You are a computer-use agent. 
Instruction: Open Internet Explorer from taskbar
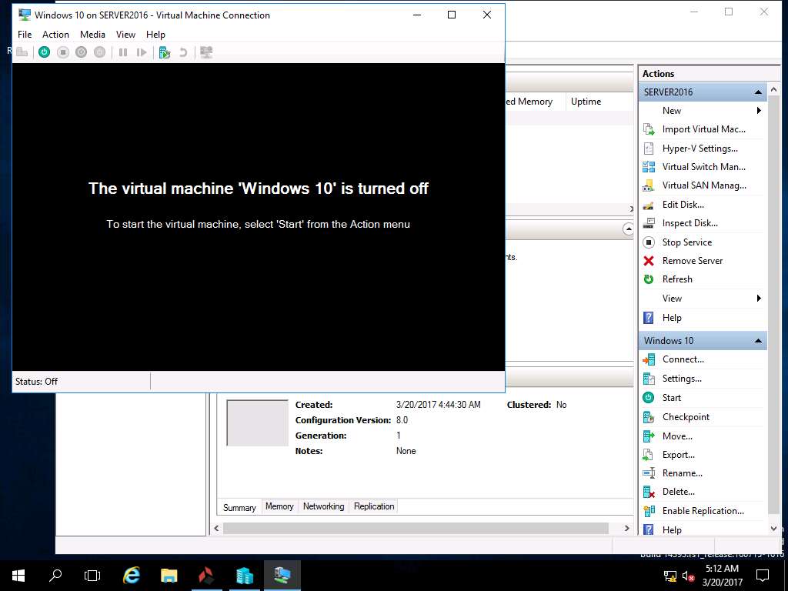(131, 576)
